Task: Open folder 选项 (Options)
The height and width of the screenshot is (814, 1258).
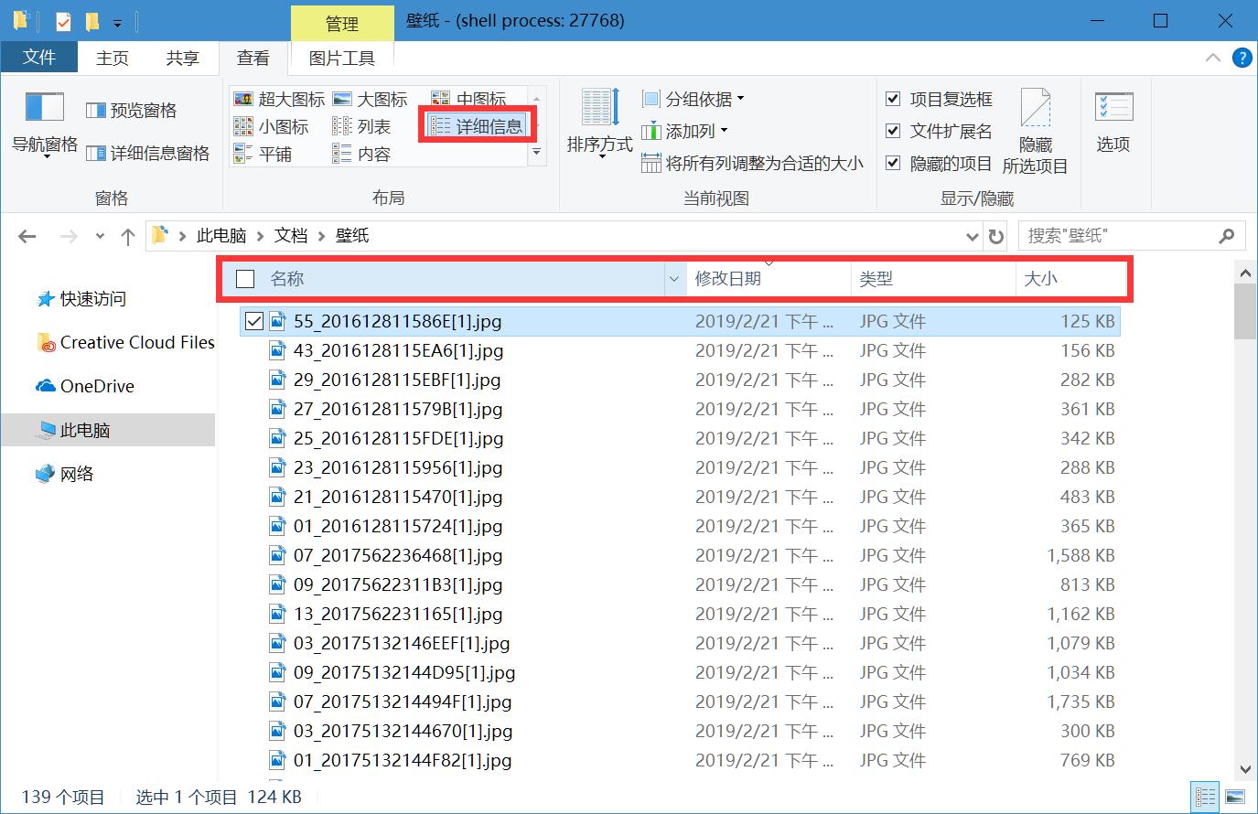Action: (x=1113, y=123)
